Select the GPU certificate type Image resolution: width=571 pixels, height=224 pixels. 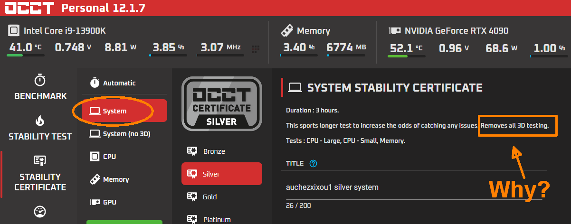(124, 202)
